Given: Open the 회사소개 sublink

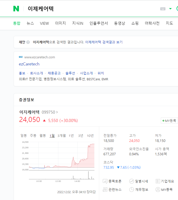Looking at the screenshot, I should [36, 73].
